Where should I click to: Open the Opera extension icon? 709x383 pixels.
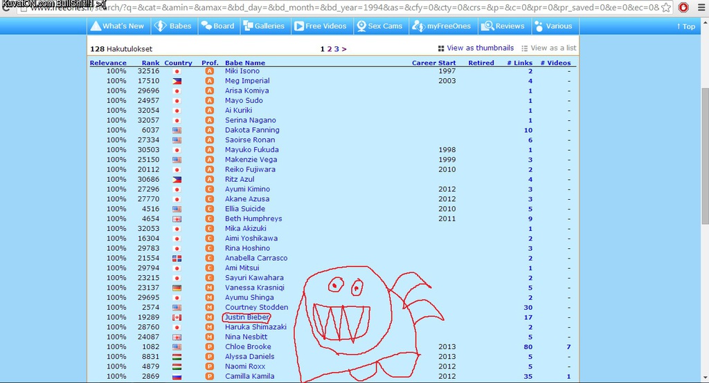tap(683, 8)
